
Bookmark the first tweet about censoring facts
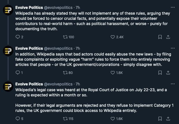tap(160, 37)
